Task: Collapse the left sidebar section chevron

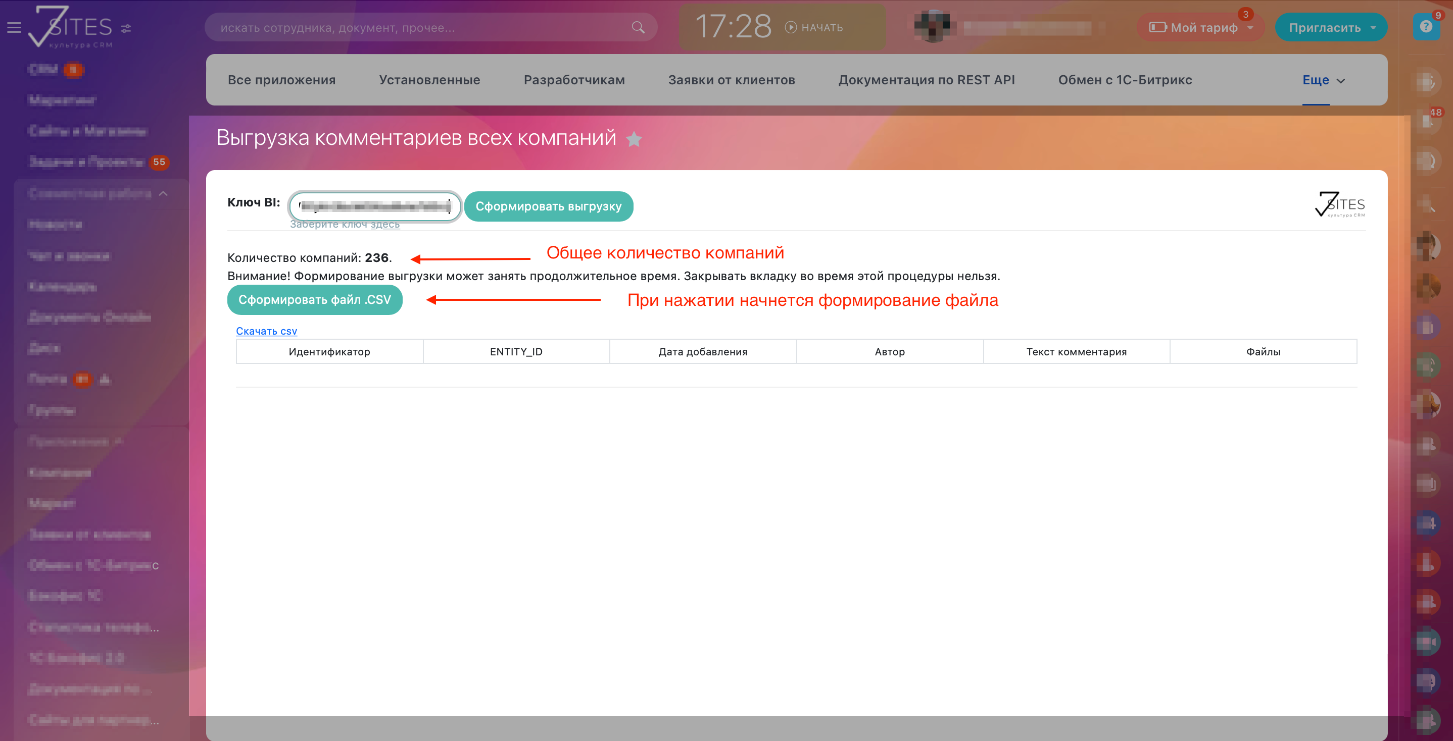Action: point(164,194)
